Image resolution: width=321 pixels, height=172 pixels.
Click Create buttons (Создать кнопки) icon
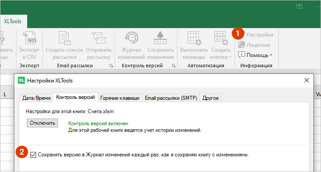pyautogui.click(x=221, y=38)
